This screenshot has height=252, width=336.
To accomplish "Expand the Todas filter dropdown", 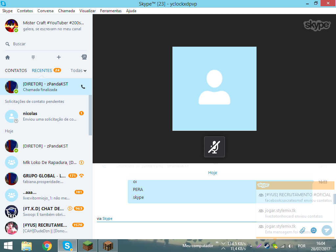I will point(78,71).
